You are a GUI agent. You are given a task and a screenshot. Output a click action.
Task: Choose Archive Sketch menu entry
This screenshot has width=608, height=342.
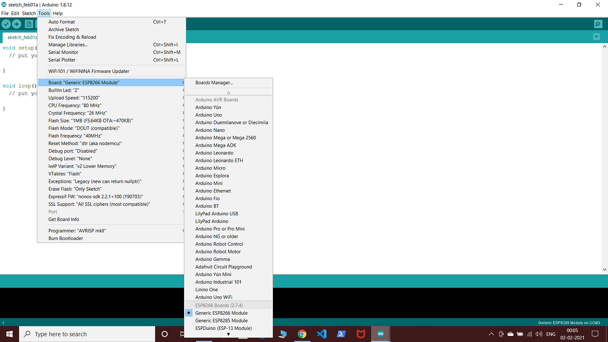click(111, 30)
